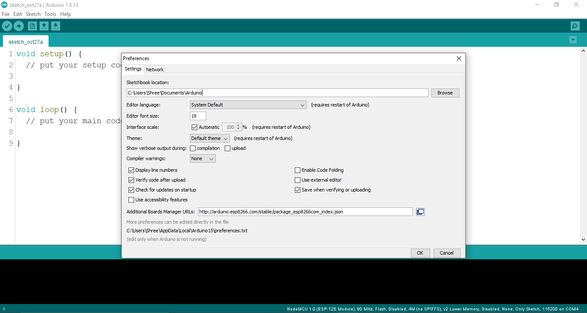Select the sketch_oct27a editor tab

[x=26, y=42]
